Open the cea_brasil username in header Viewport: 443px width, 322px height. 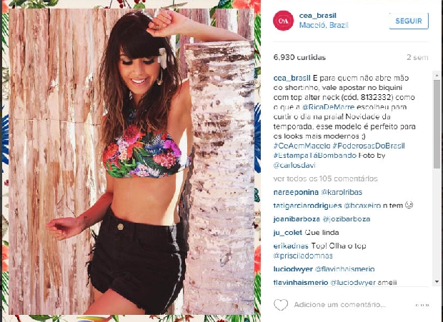tap(317, 16)
